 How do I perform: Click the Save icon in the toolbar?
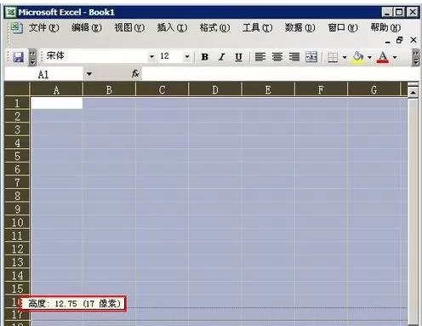(x=19, y=57)
